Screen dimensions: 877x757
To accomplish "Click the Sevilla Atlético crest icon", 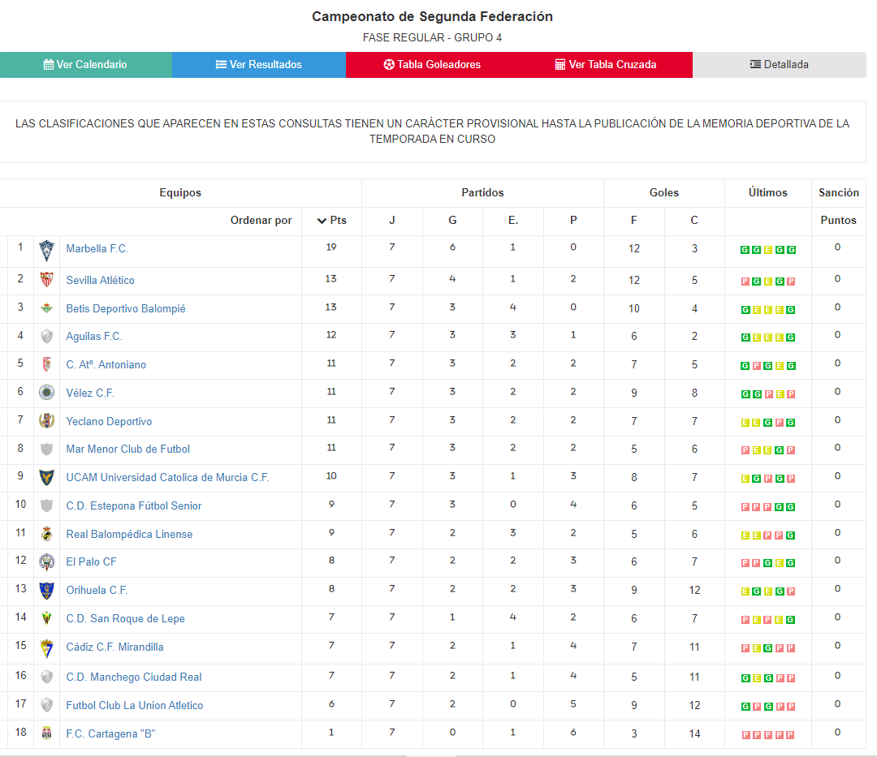I will [x=47, y=279].
